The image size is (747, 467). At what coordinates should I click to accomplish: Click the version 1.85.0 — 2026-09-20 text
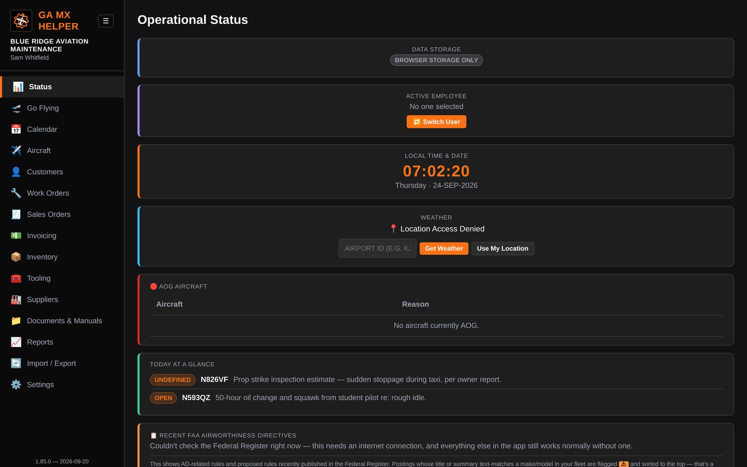(x=62, y=461)
